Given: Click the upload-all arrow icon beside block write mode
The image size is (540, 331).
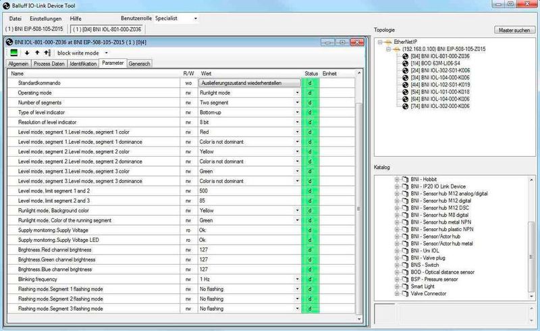Looking at the screenshot, I should (x=47, y=53).
